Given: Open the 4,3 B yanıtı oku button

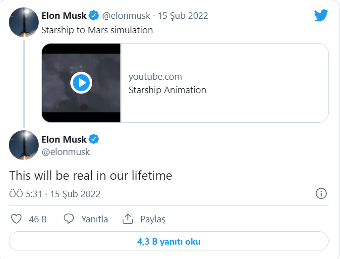Looking at the screenshot, I should coord(169,242).
